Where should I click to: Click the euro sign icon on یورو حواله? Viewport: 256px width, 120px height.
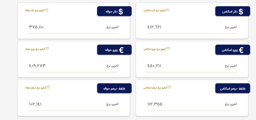121,50
